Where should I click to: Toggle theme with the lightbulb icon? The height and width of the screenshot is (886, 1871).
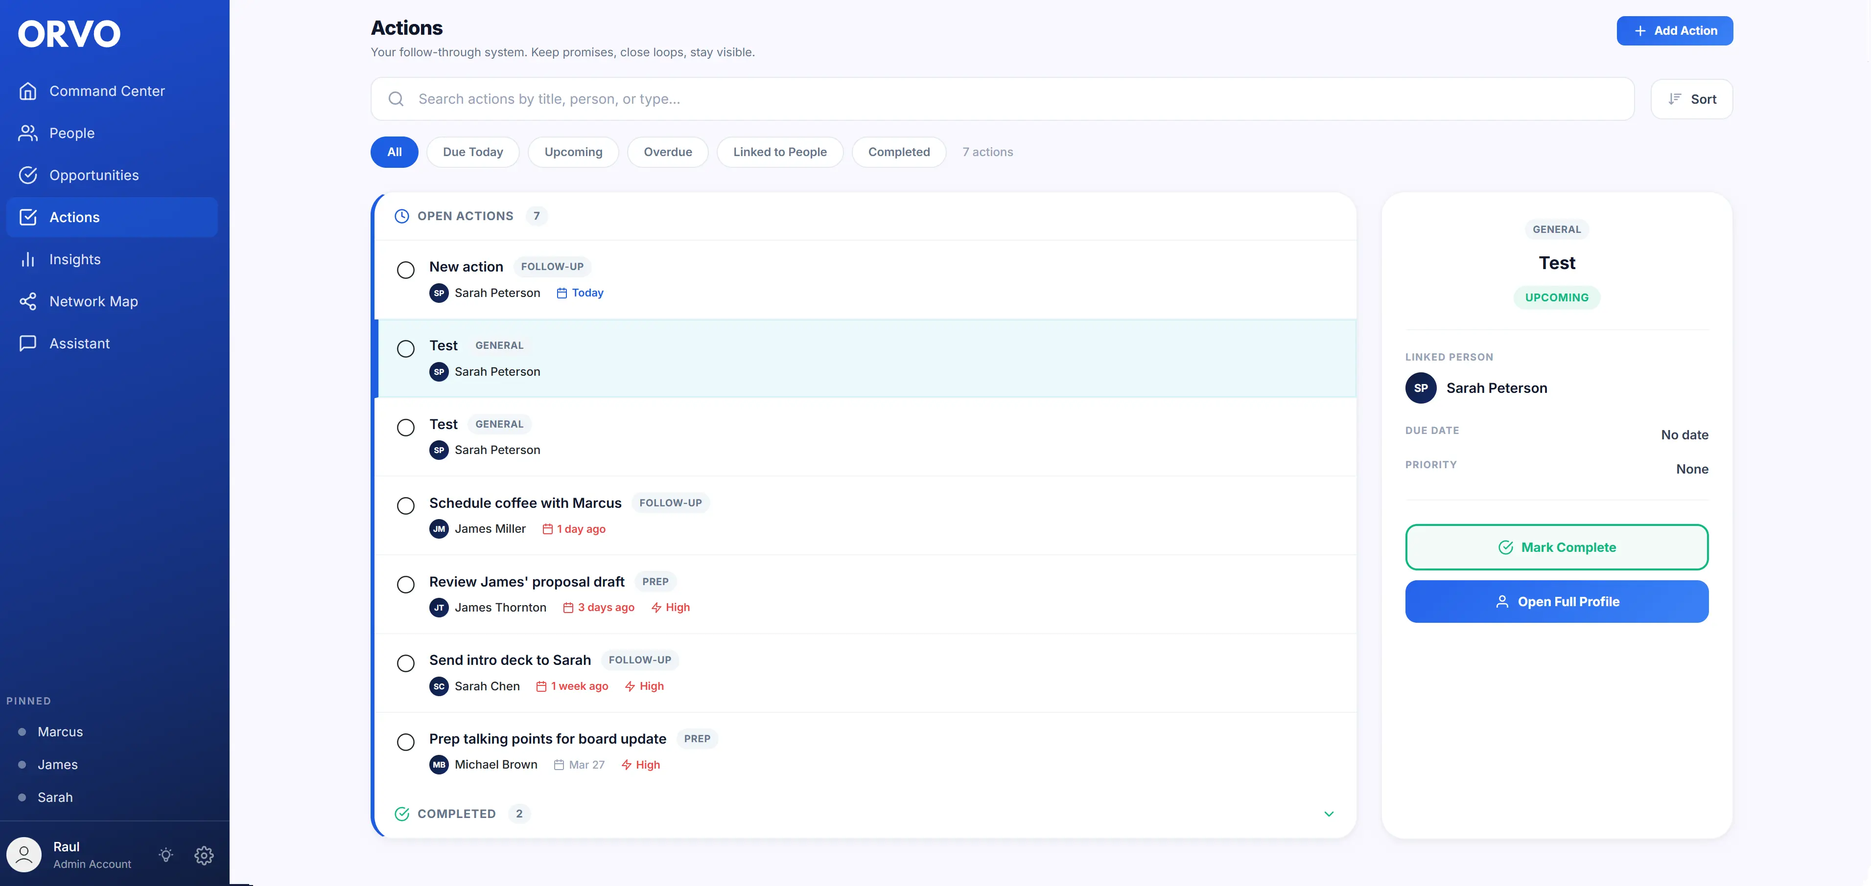(x=165, y=856)
